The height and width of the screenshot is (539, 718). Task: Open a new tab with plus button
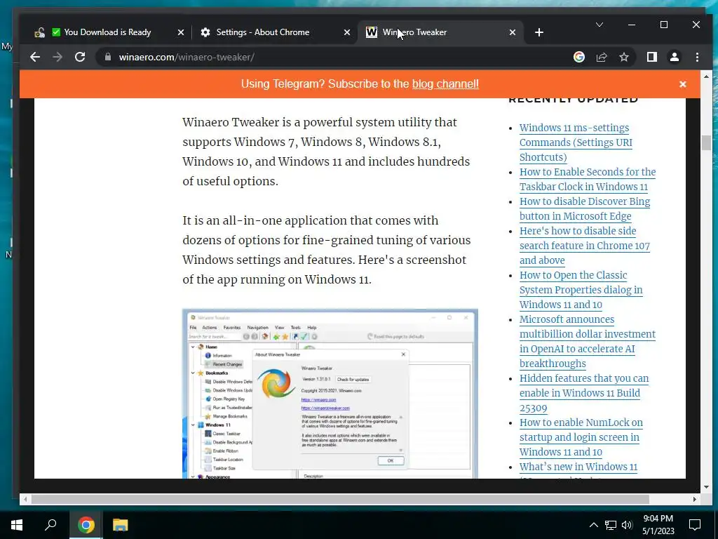(x=539, y=32)
